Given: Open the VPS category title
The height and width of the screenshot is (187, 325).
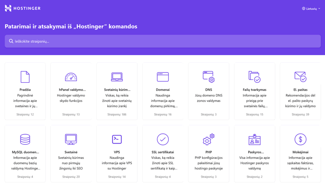Looking at the screenshot, I should [x=117, y=152].
